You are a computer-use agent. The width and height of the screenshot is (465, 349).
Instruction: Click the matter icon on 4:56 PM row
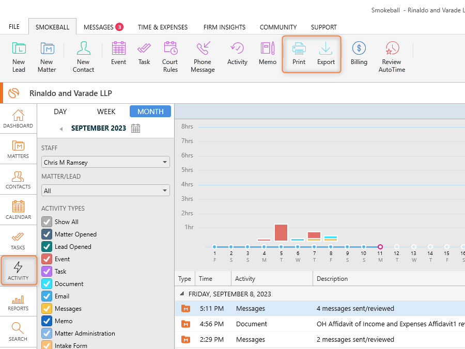pos(185,324)
